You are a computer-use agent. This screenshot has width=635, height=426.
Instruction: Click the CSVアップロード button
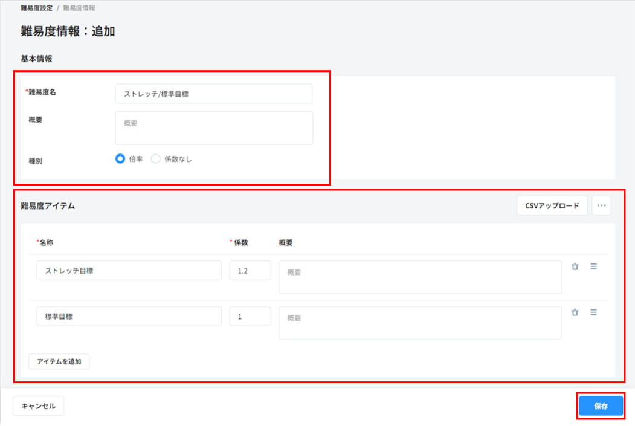pos(552,205)
